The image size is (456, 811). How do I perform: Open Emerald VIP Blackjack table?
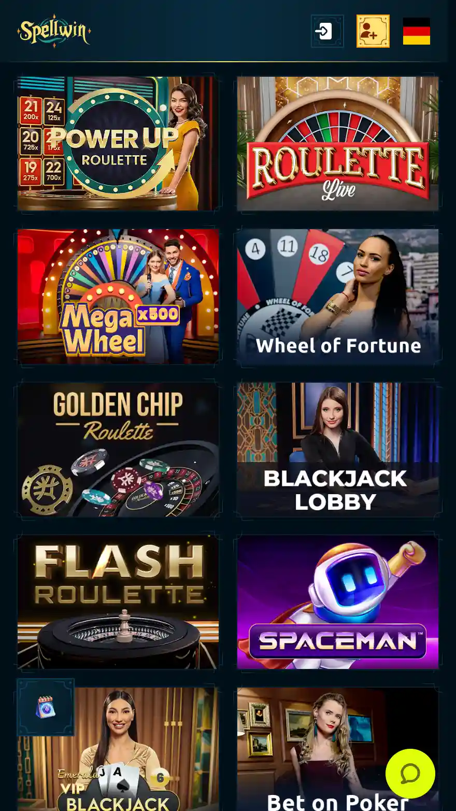[x=118, y=749]
